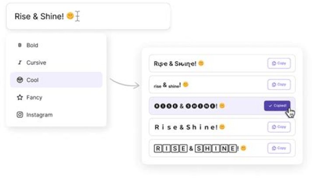Viewport: 315px width, 179px height.
Task: Click the Instagram camera icon
Action: 20,115
